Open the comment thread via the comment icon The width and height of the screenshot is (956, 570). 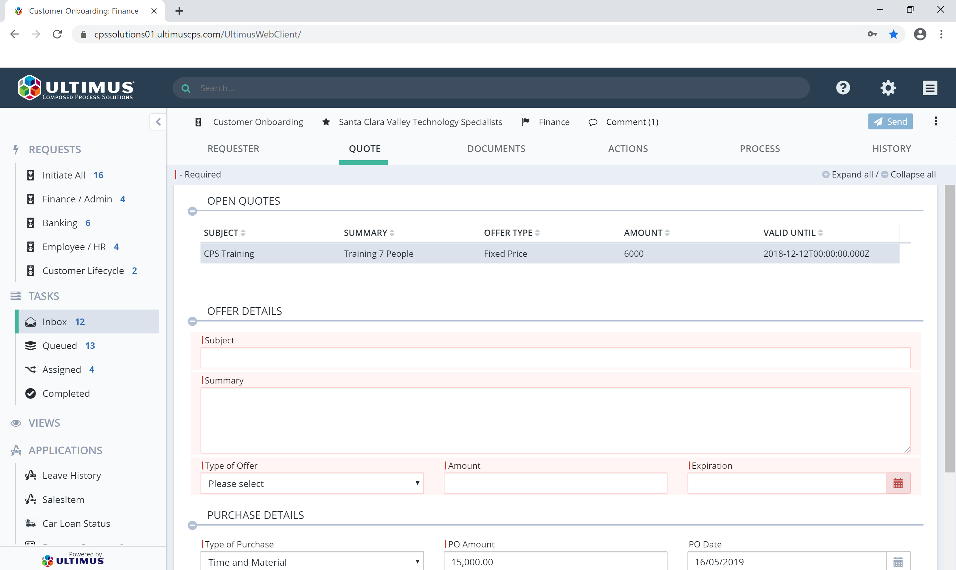(593, 122)
